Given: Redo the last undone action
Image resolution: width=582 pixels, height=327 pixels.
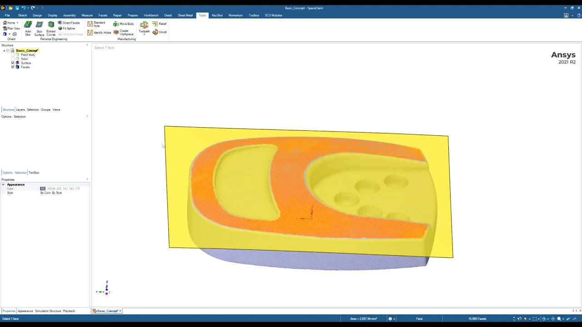Looking at the screenshot, I should tap(33, 8).
